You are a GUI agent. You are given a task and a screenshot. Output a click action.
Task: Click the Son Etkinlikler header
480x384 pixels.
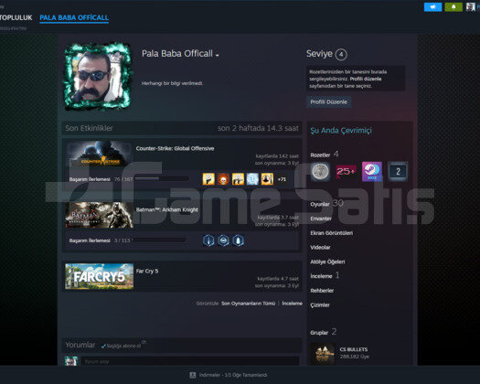(89, 128)
